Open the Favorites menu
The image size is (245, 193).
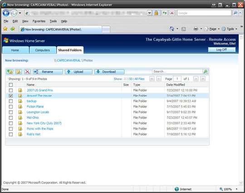pyautogui.click(x=39, y=21)
